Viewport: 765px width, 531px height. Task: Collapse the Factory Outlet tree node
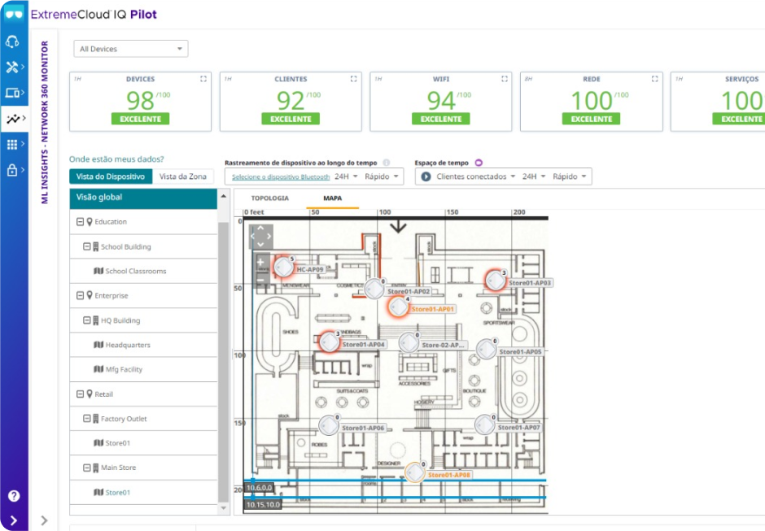click(87, 418)
